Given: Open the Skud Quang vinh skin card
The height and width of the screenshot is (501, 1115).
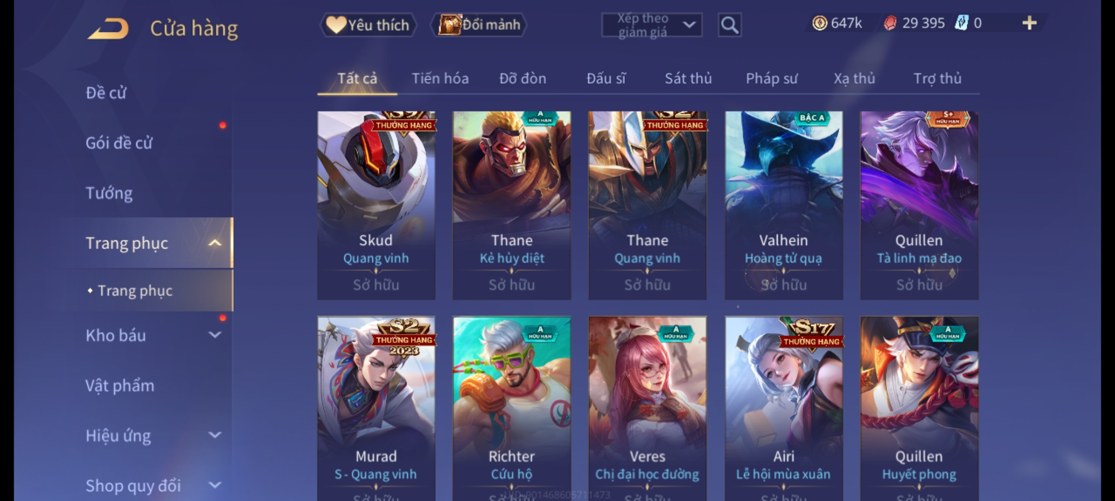Looking at the screenshot, I should [376, 205].
